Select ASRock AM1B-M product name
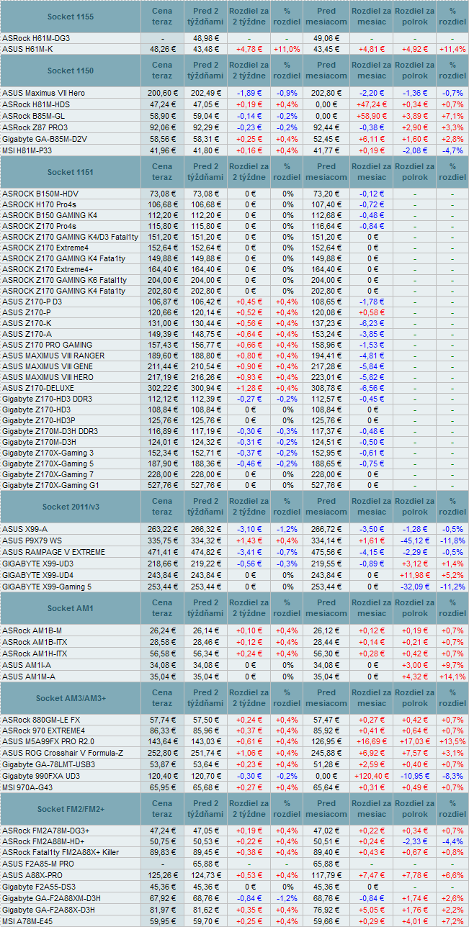 click(33, 630)
